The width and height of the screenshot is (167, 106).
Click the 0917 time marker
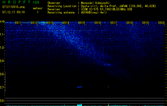[x=114, y=23]
